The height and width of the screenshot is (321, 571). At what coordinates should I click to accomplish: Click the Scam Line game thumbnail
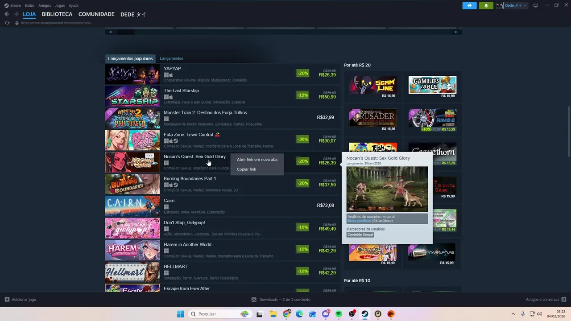pyautogui.click(x=373, y=85)
